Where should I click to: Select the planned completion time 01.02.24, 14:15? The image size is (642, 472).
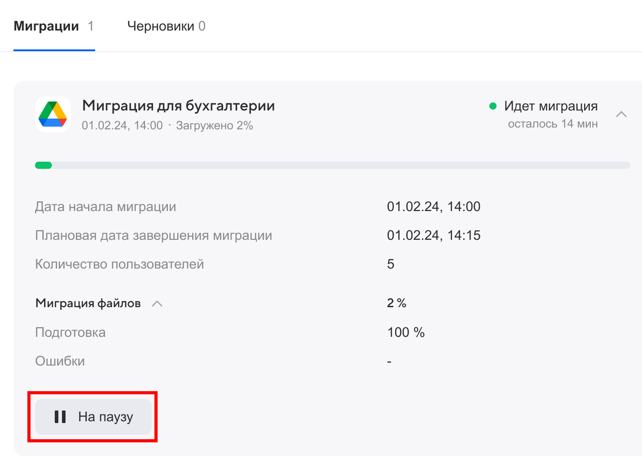pos(433,235)
